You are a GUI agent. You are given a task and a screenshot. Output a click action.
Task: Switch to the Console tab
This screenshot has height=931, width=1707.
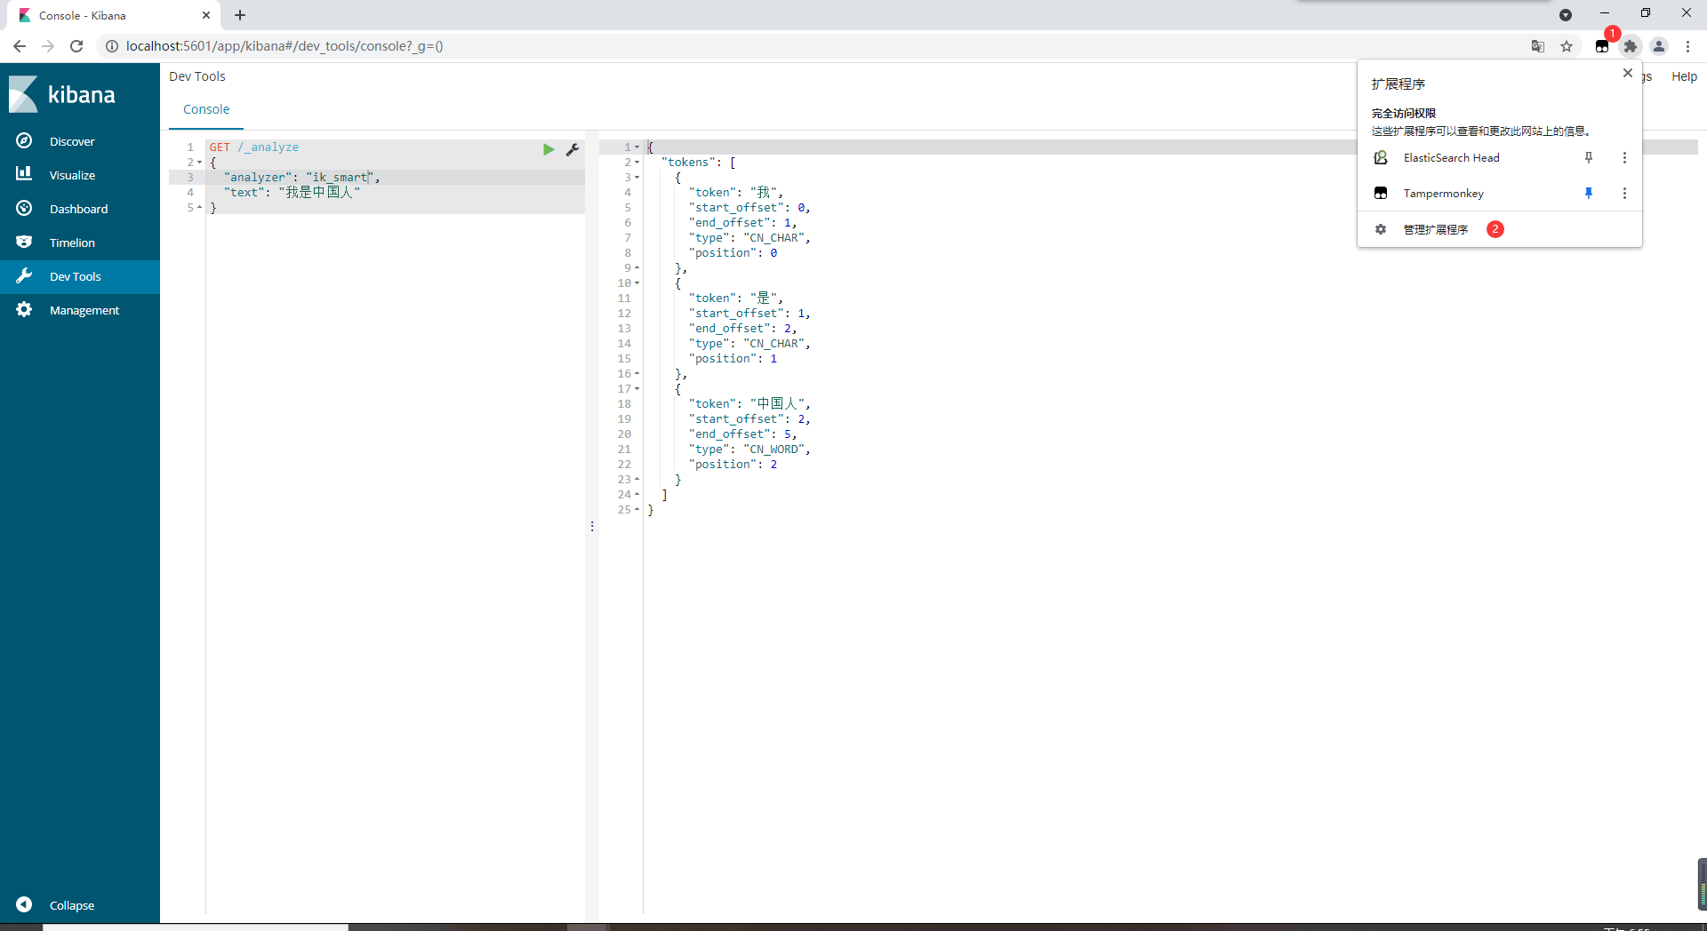[206, 109]
